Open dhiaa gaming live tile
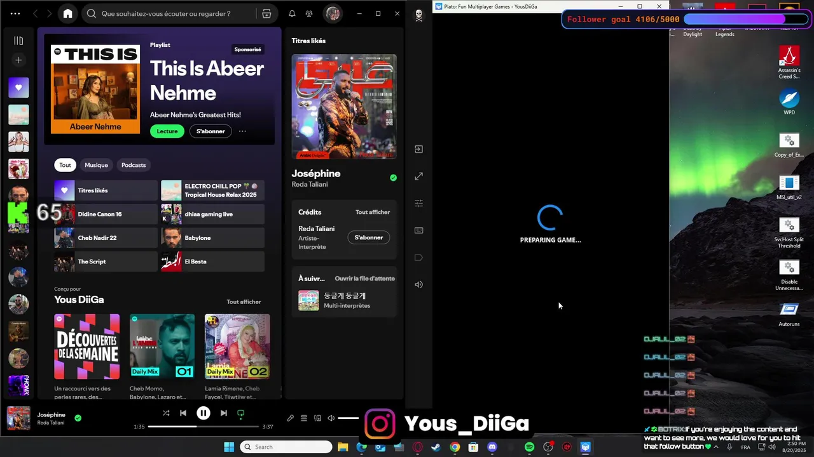The image size is (814, 457). coord(212,214)
